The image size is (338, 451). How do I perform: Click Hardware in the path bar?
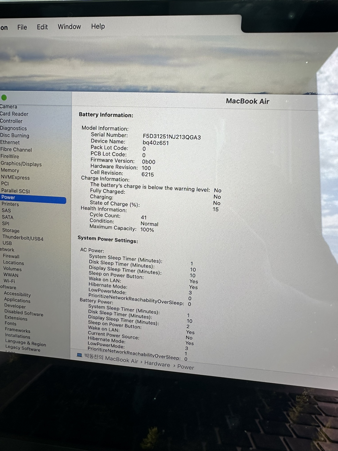(157, 364)
